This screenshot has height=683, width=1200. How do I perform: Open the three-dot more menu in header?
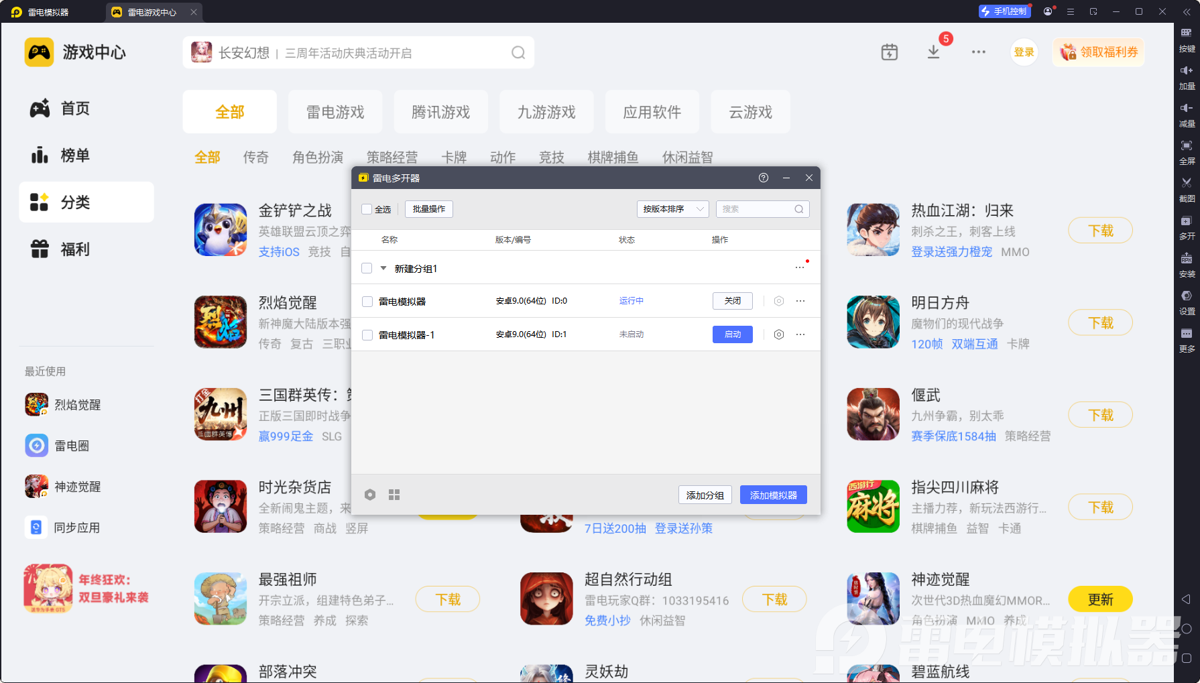(x=979, y=52)
